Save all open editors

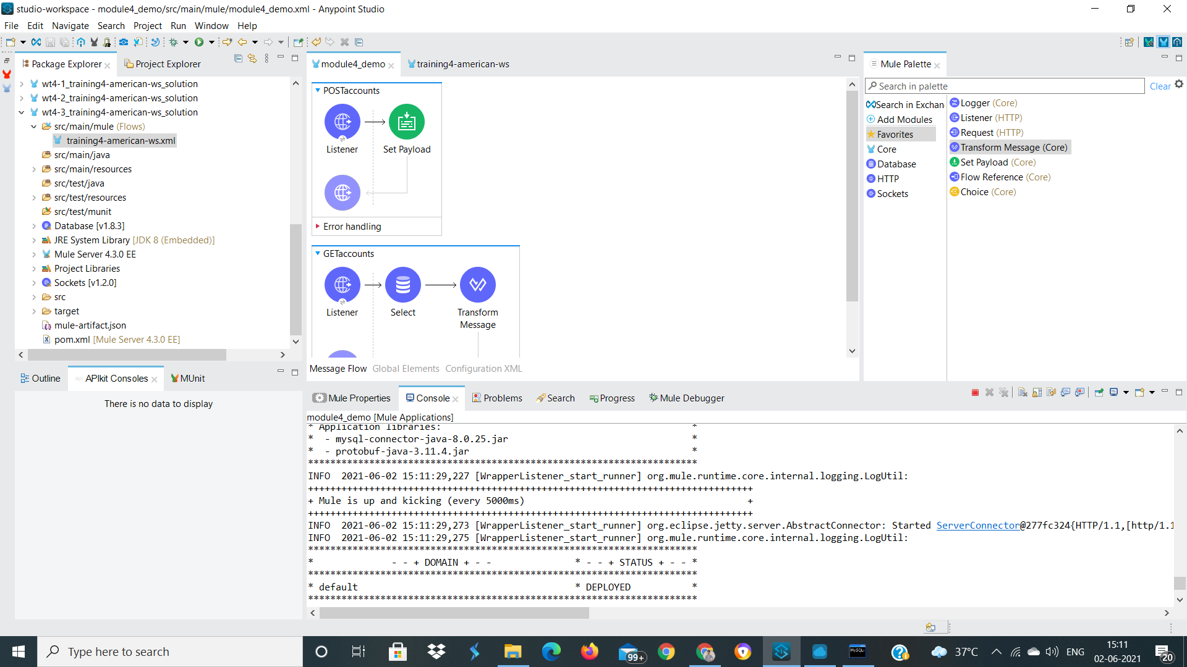(x=64, y=42)
